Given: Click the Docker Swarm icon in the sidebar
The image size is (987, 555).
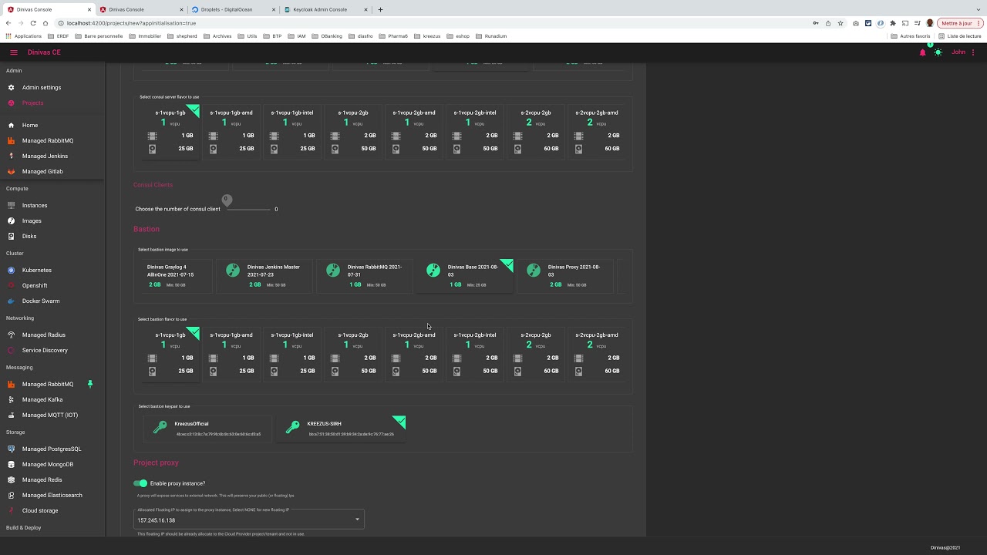Looking at the screenshot, I should click(12, 301).
